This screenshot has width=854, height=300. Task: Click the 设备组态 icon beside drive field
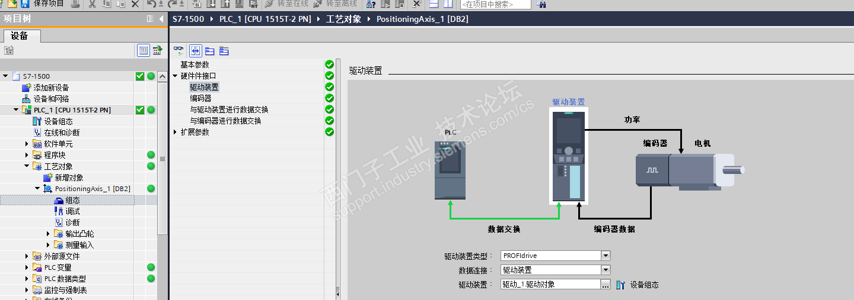[x=621, y=285]
